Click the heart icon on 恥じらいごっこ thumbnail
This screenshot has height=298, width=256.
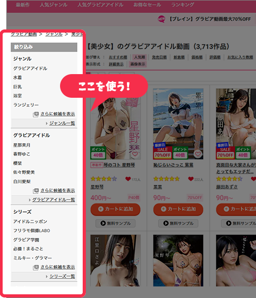(198, 154)
